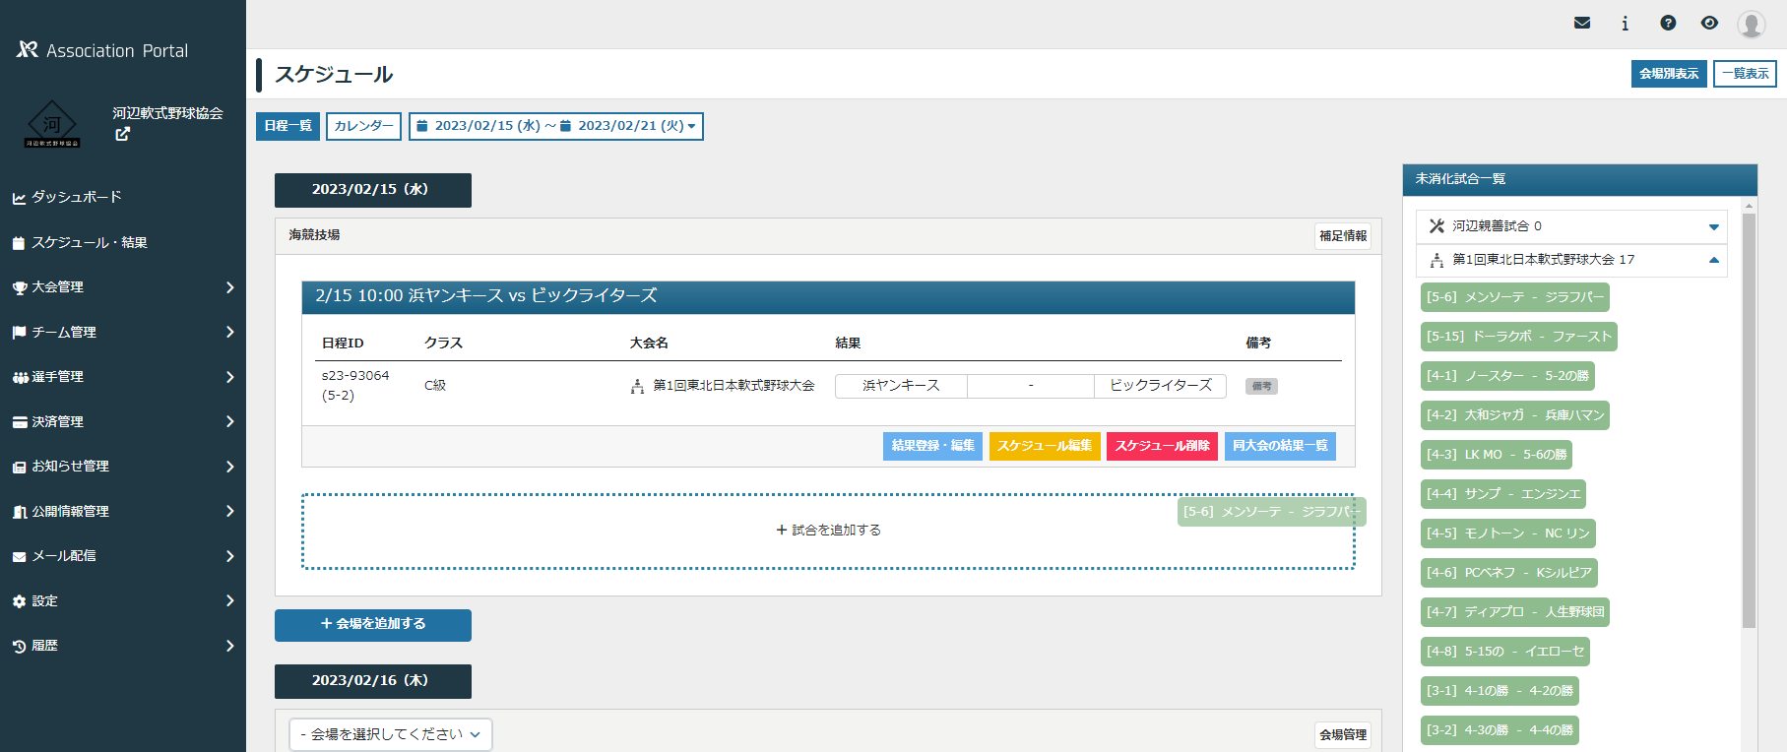The height and width of the screenshot is (752, 1787).
Task: Toggle the eye preview icon in header
Action: coord(1709,24)
